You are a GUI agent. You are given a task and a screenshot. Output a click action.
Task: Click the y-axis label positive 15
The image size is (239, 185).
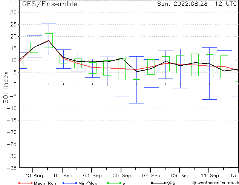14,48
